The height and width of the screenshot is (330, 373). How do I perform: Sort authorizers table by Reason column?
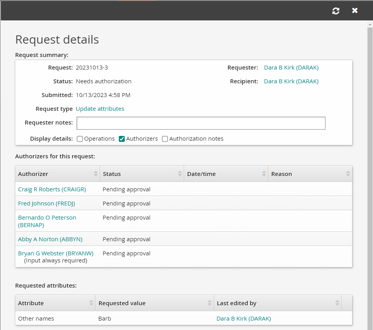(348, 174)
